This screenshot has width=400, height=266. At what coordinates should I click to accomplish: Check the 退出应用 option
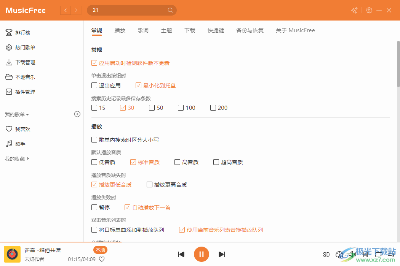[106, 85]
